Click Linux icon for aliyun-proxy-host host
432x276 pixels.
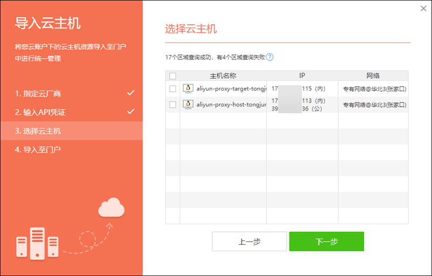pos(188,104)
